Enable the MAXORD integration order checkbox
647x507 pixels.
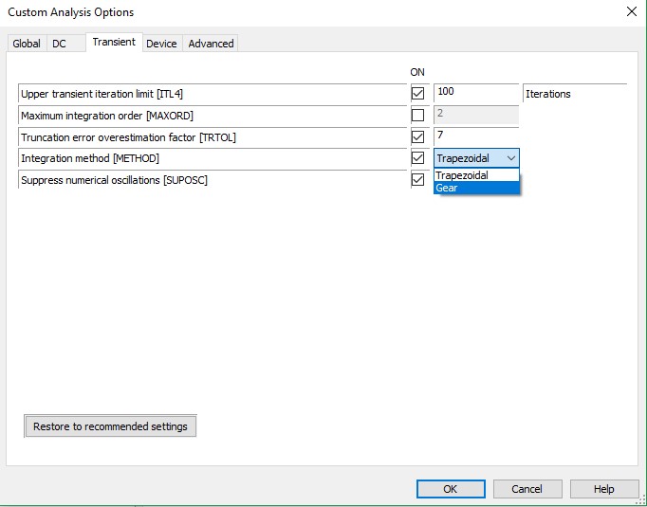[x=417, y=115]
